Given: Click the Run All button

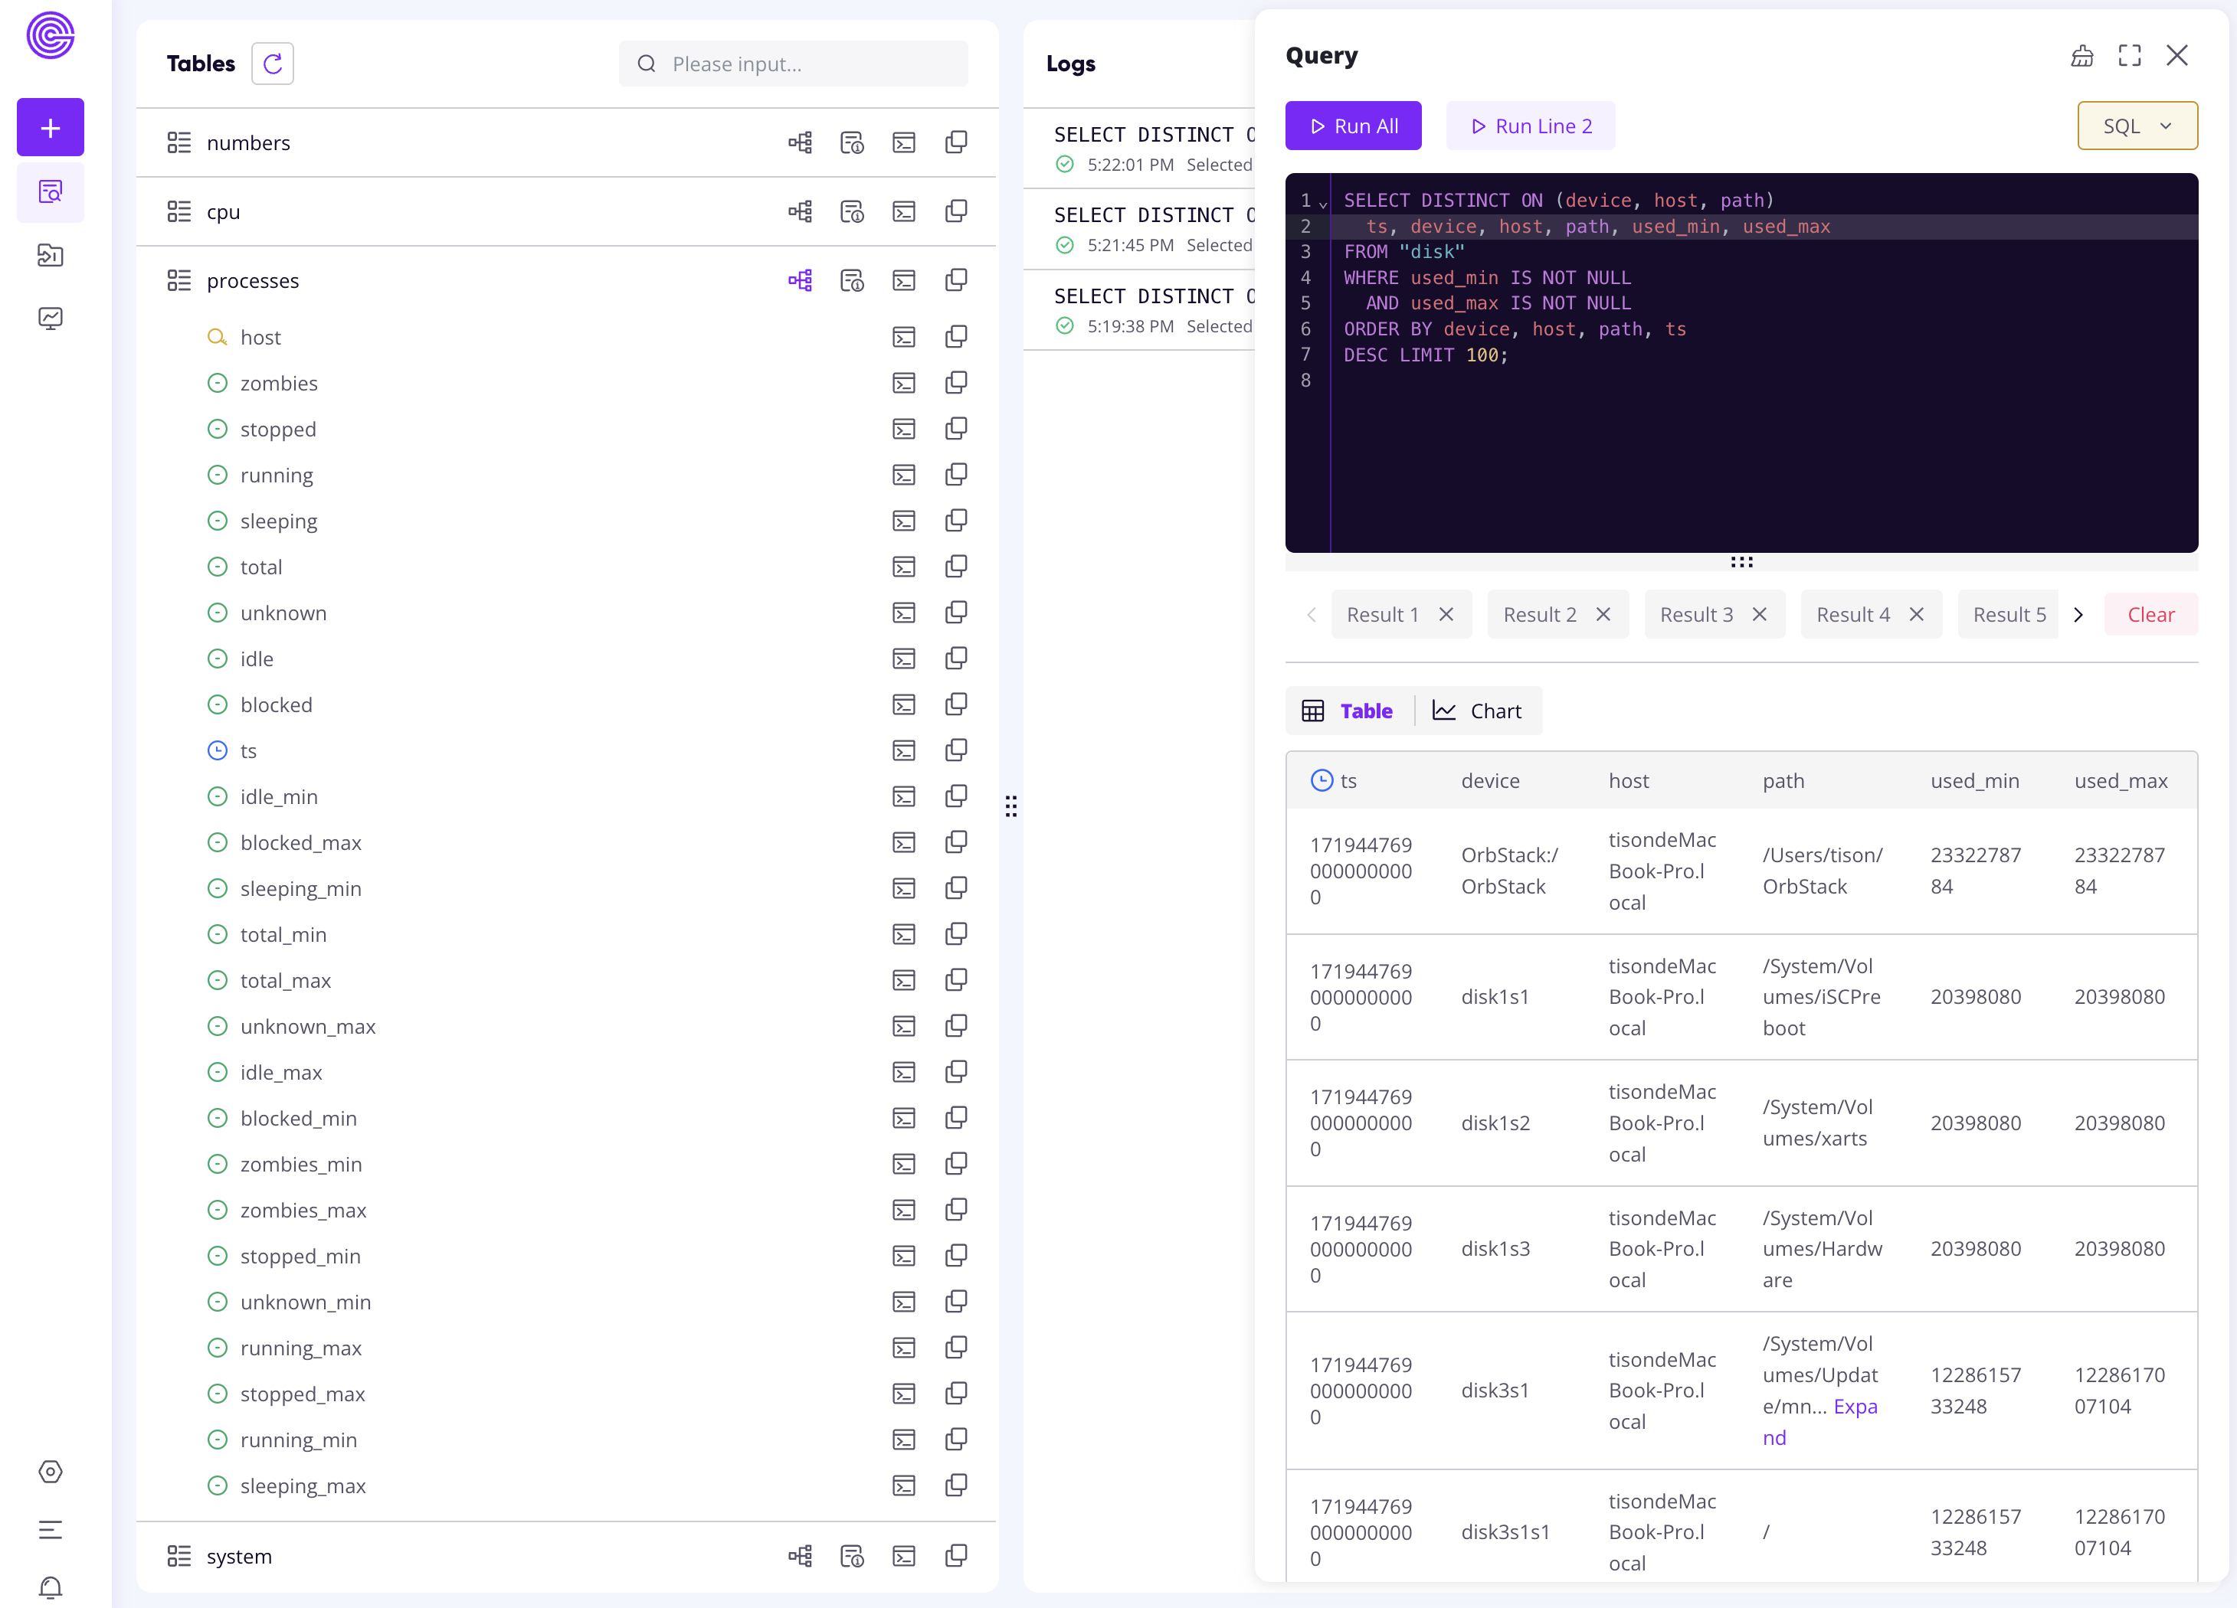Looking at the screenshot, I should [1353, 126].
